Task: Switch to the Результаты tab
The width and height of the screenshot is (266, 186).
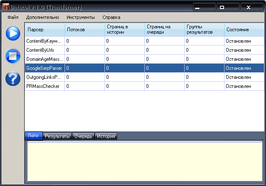Action: [x=58, y=136]
